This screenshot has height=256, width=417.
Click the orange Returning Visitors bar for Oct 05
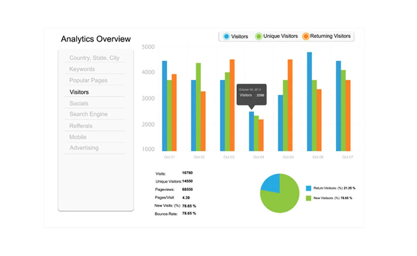(290, 105)
